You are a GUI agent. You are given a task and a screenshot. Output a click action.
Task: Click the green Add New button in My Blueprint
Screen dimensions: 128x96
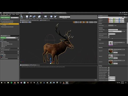coord(3,38)
